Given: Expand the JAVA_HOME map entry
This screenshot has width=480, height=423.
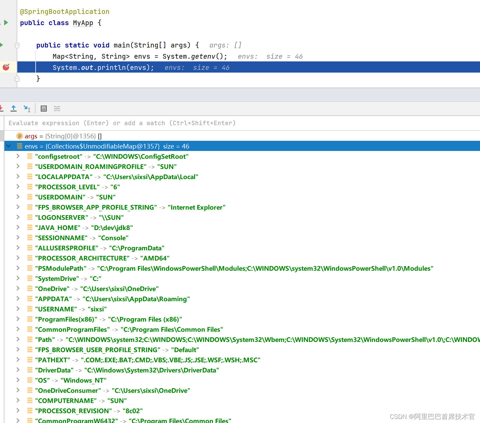Looking at the screenshot, I should 18,227.
